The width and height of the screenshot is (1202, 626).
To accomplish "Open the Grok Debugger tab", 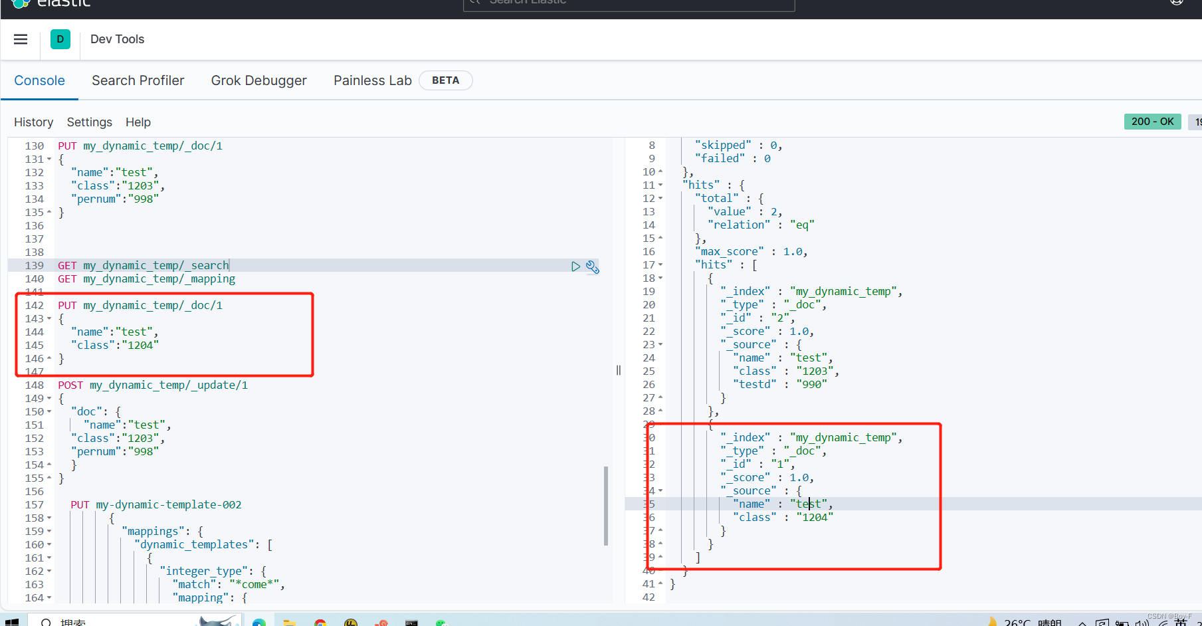I will tap(258, 80).
